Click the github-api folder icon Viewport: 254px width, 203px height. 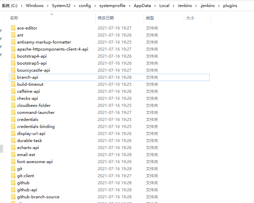(13, 190)
